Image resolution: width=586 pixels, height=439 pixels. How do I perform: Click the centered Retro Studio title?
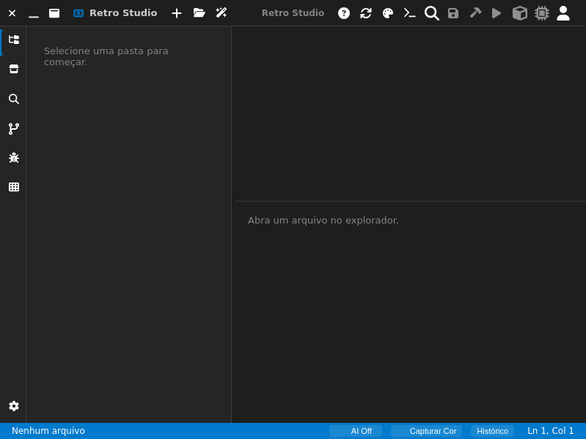pyautogui.click(x=293, y=13)
